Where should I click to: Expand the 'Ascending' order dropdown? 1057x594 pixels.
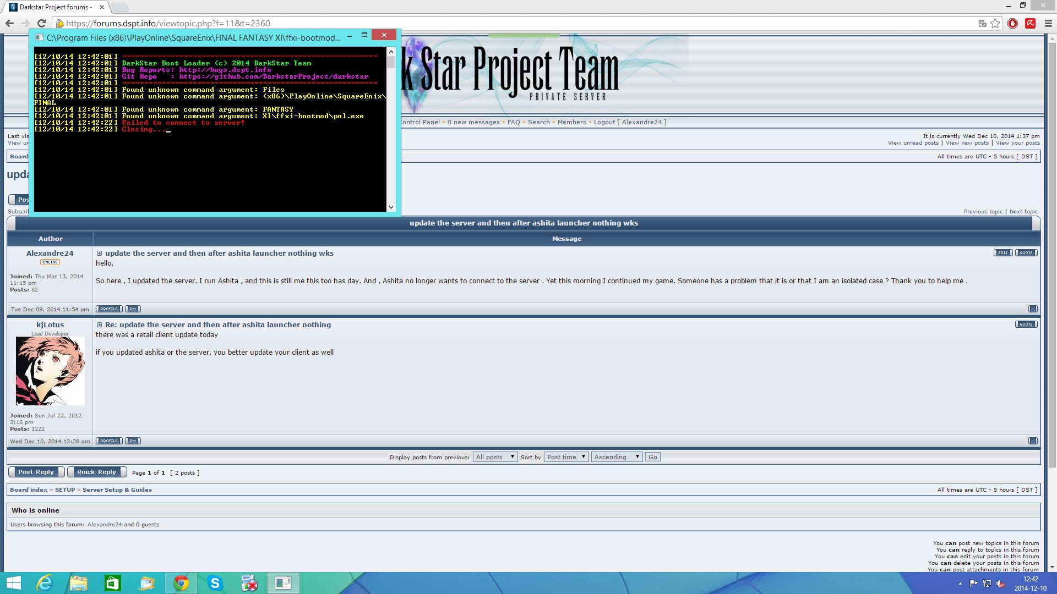coord(617,457)
